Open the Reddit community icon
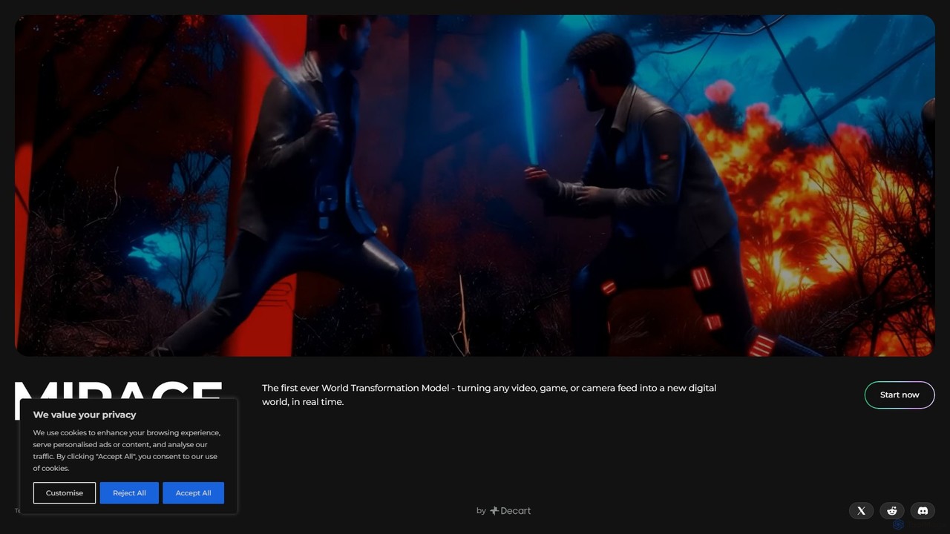 [x=892, y=510]
